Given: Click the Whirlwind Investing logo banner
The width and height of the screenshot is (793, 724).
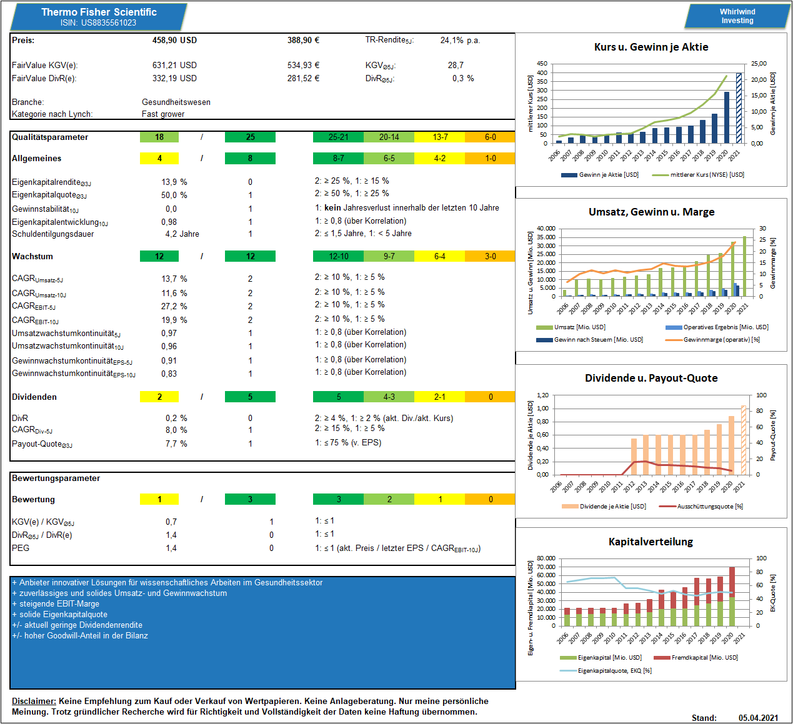Looking at the screenshot, I should pyautogui.click(x=737, y=16).
